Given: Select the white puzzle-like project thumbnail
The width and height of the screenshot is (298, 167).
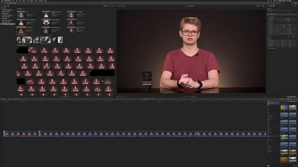Looking at the screenshot, I should [46, 22].
